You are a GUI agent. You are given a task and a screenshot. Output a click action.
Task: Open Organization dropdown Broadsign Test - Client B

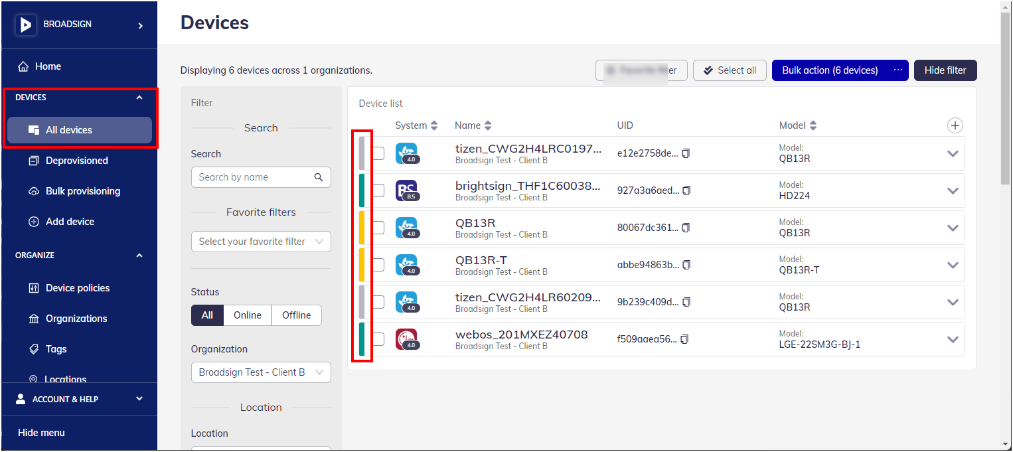(x=261, y=372)
